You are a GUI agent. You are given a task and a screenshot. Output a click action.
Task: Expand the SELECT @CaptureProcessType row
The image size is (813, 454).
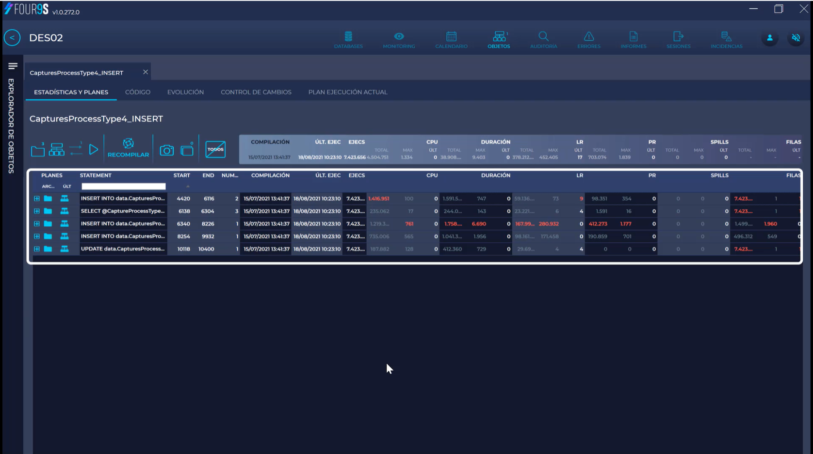point(37,211)
